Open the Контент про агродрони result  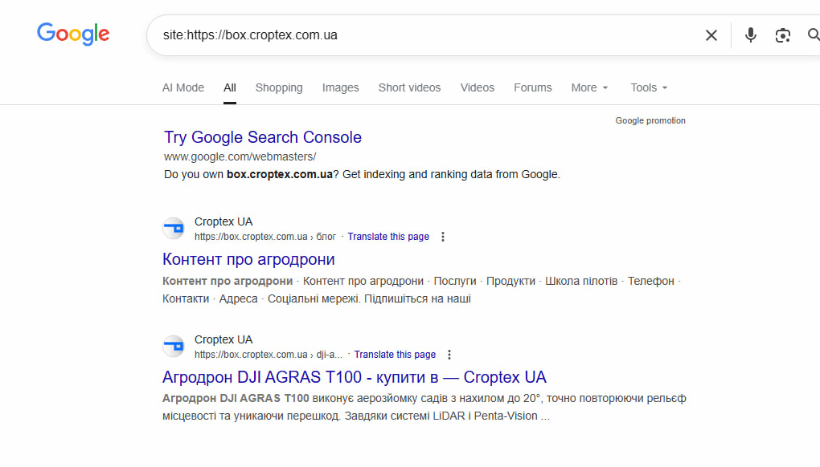pyautogui.click(x=248, y=259)
